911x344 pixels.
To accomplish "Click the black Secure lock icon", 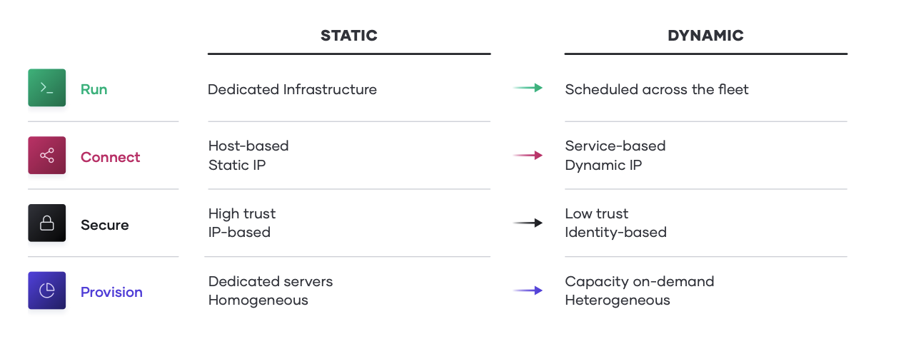I will 47,223.
